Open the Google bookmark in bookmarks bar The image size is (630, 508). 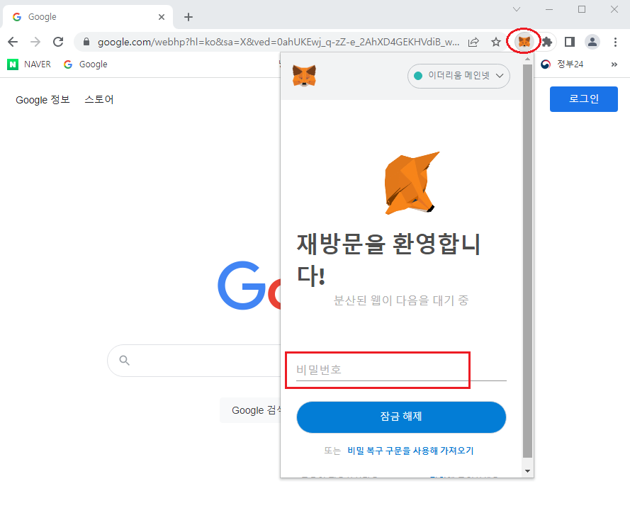tap(86, 64)
